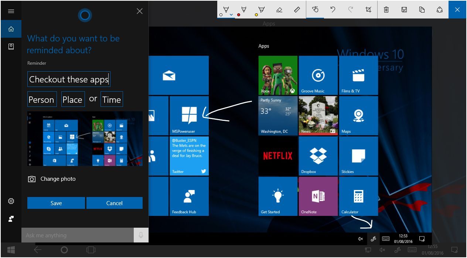467x258 pixels.
Task: Go to Cortana's Home tab
Action: (x=11, y=29)
